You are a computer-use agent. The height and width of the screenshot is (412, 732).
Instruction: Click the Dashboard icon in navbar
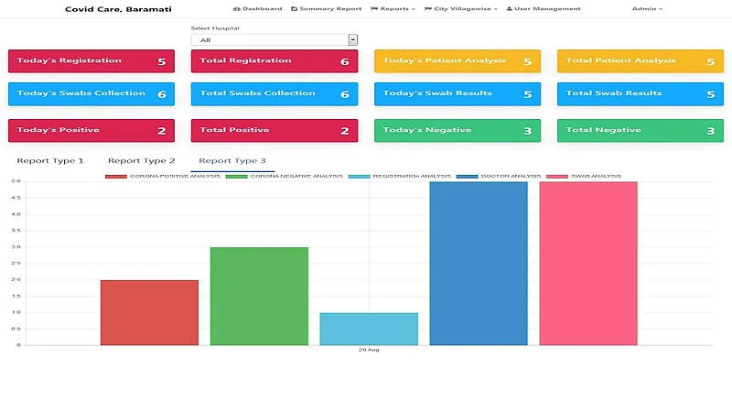coord(237,9)
